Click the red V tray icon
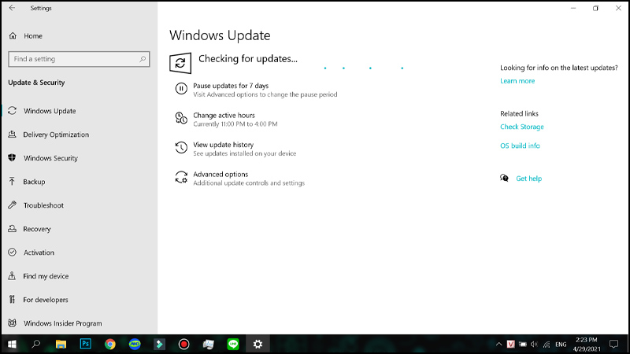The height and width of the screenshot is (354, 630). [x=510, y=344]
